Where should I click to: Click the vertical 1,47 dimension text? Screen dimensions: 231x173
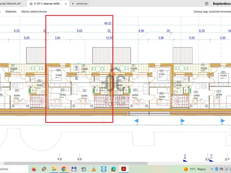click(77, 68)
